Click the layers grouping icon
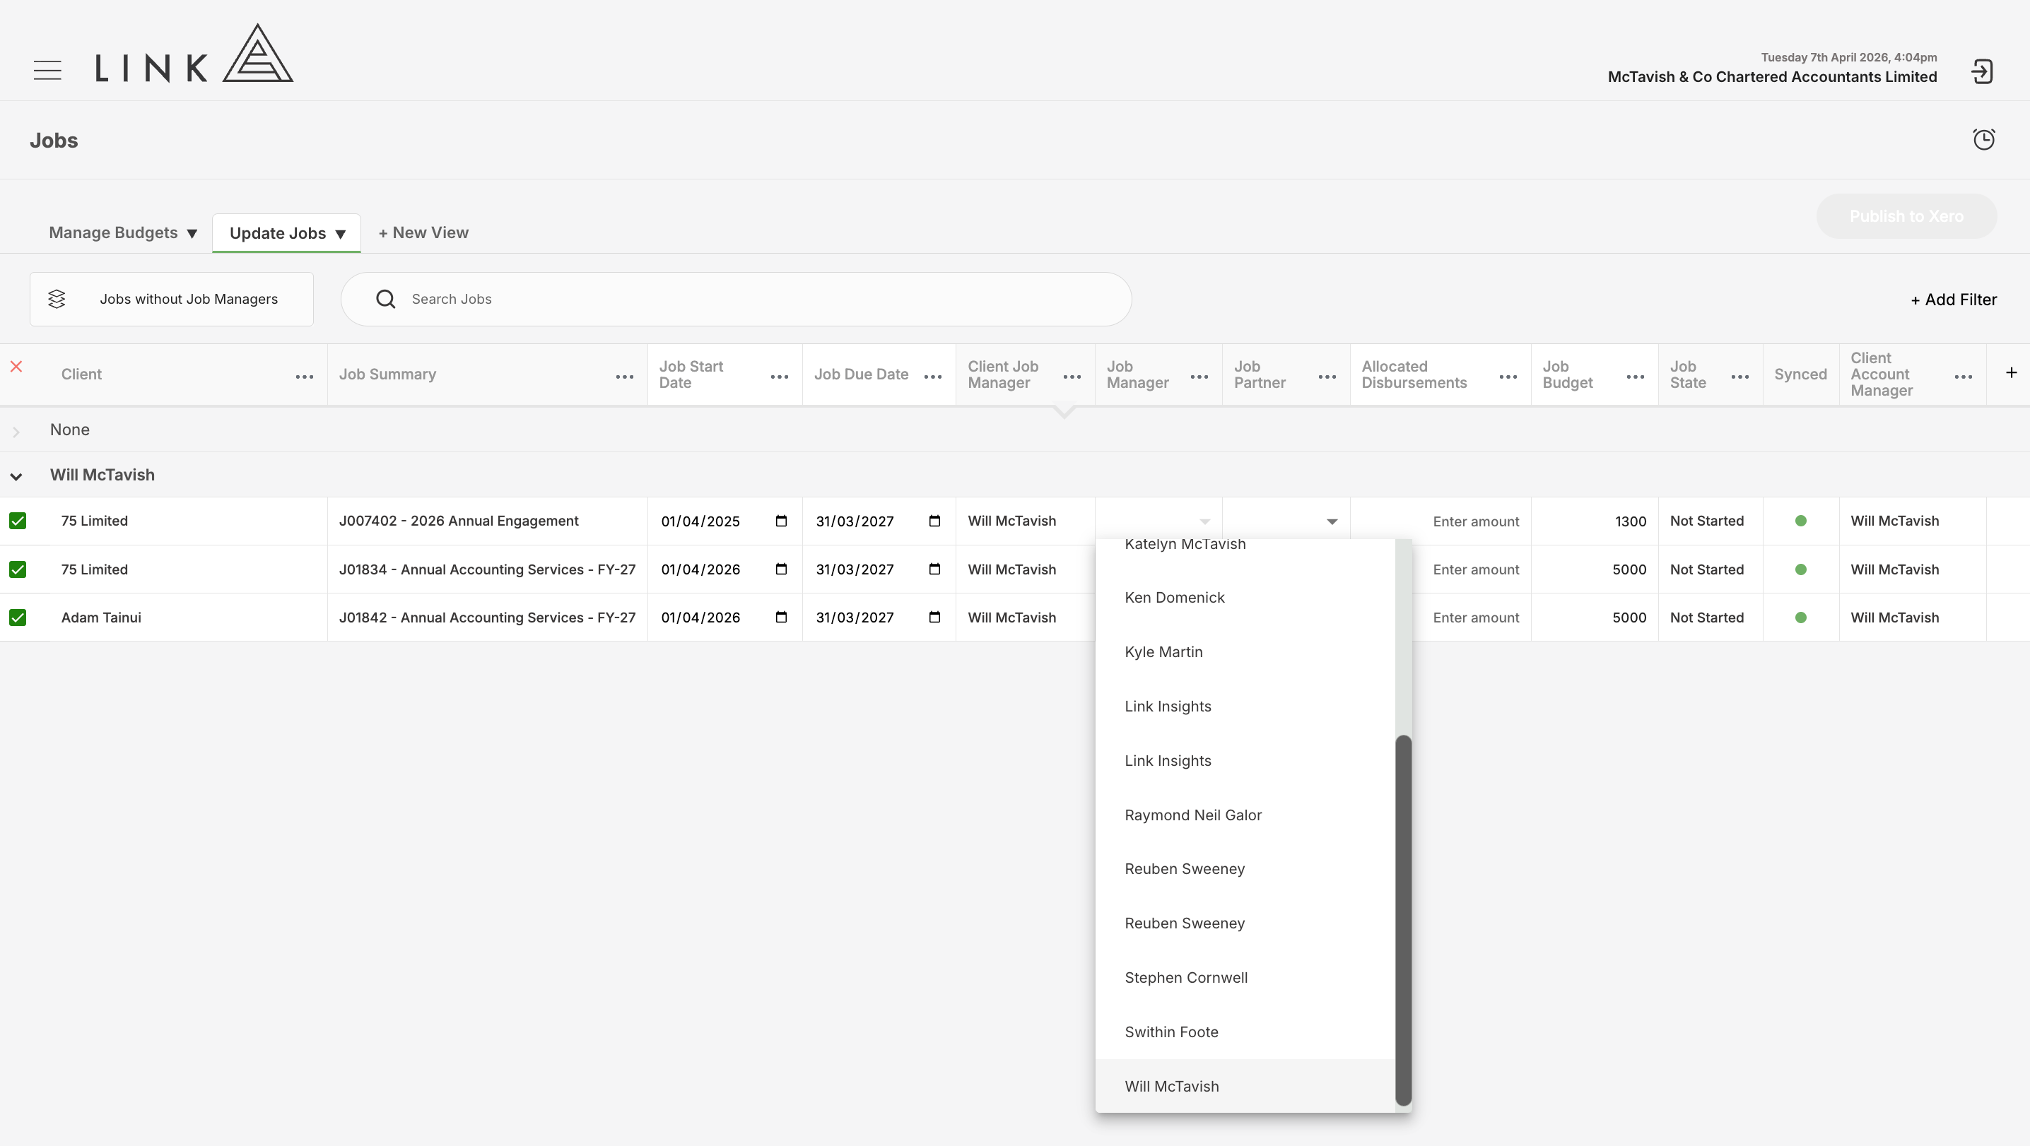The image size is (2030, 1146). pyautogui.click(x=57, y=300)
